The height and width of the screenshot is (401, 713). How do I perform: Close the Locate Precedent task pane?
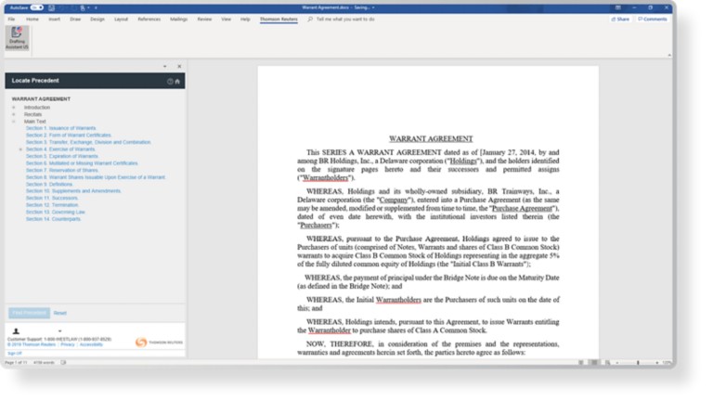tap(179, 67)
